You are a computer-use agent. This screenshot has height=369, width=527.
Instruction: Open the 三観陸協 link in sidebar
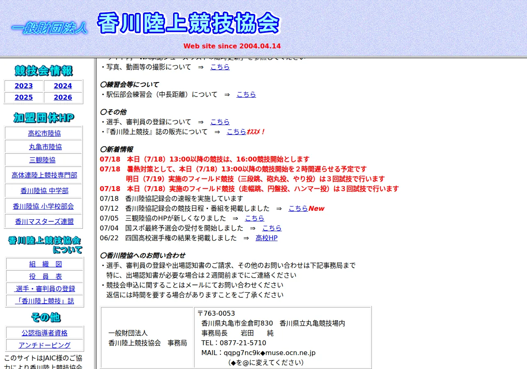click(42, 160)
